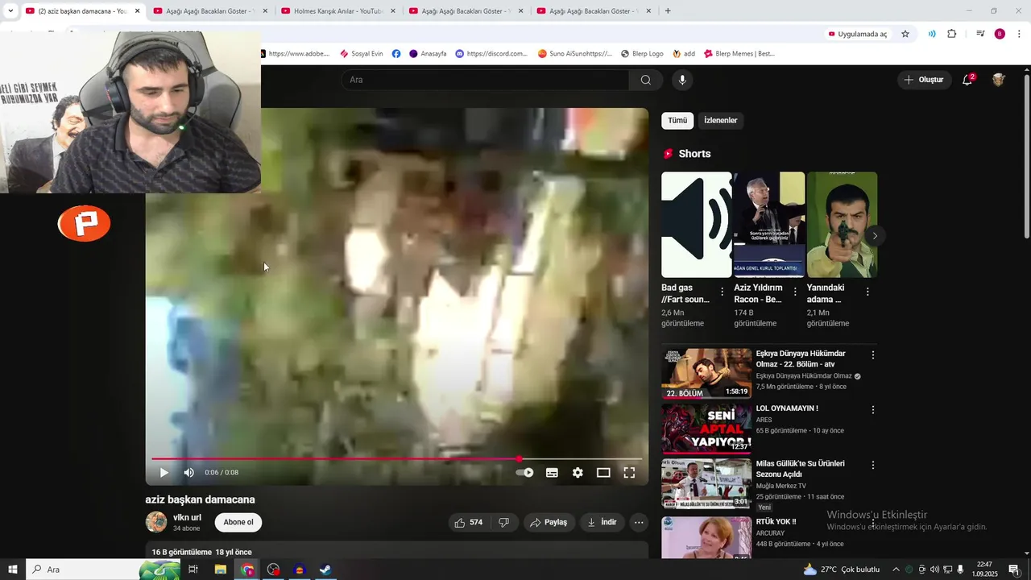Open the Suno AI bookmark
1031x580 pixels.
575,54
